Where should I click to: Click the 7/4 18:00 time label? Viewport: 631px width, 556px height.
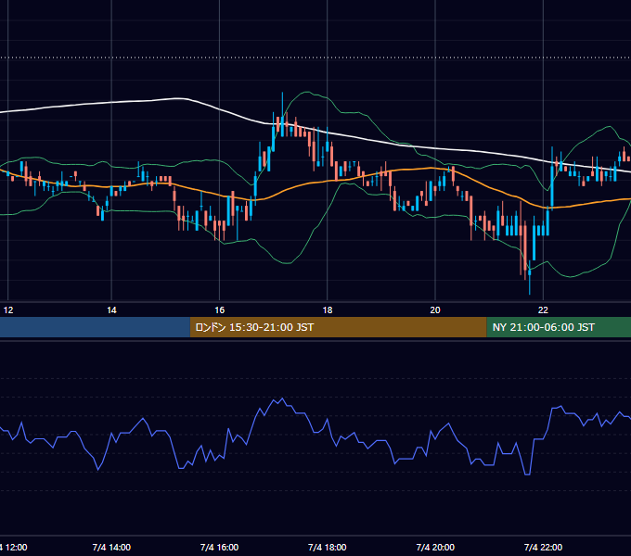tap(328, 547)
